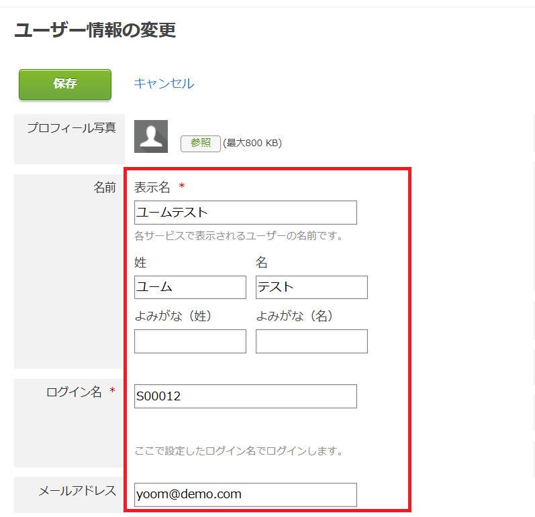Click the キャンセル link
Viewport: 535px width, 517px height.
pos(164,84)
